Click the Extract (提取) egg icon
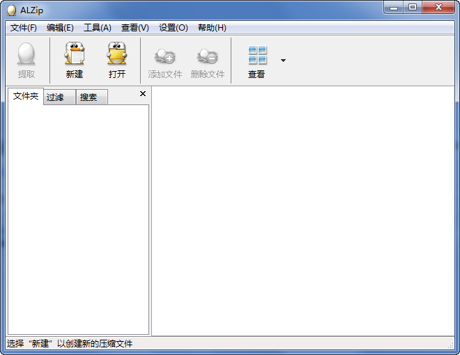This screenshot has width=460, height=355. pyautogui.click(x=26, y=55)
